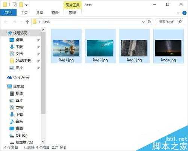Screen dimensions: 188x151
Task: Select the img3.jpg thumbnail
Action: [134, 48]
